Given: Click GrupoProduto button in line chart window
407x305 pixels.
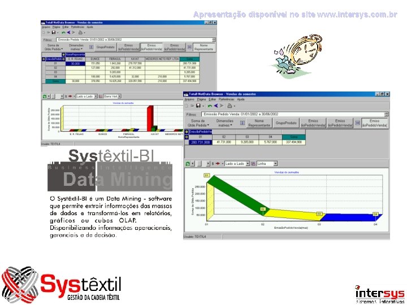Looking at the screenshot, I should click(x=286, y=123).
